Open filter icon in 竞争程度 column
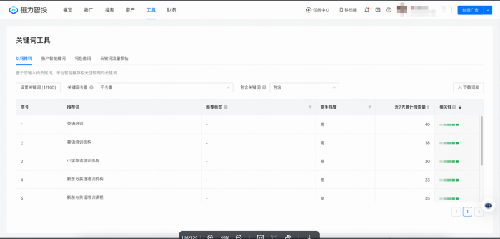The image size is (500, 239). pos(369,107)
